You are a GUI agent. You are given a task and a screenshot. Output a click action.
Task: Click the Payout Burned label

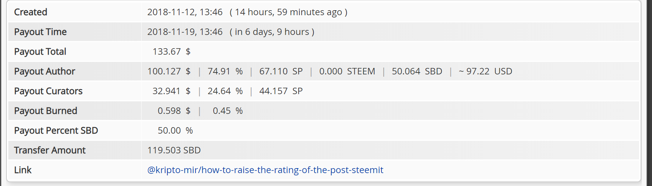(x=46, y=111)
